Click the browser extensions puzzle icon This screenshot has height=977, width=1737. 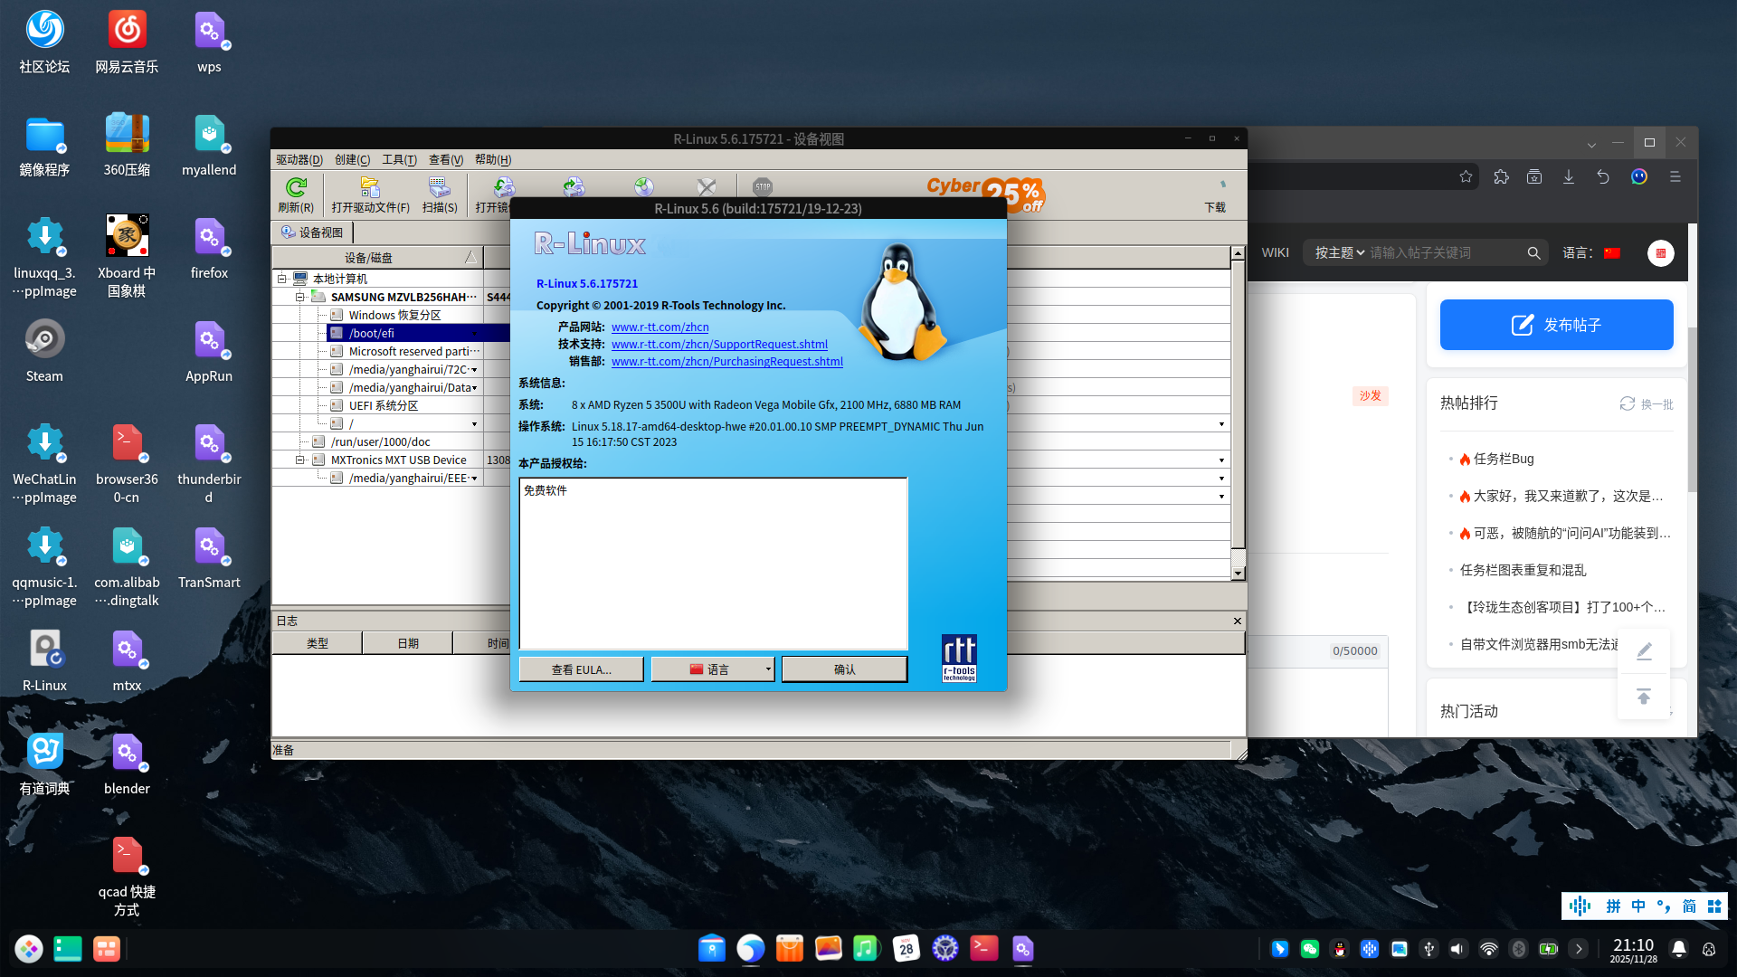(x=1501, y=176)
